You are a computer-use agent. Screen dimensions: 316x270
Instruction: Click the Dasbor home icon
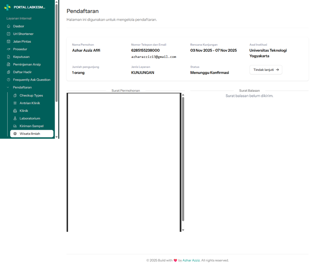click(x=8, y=26)
